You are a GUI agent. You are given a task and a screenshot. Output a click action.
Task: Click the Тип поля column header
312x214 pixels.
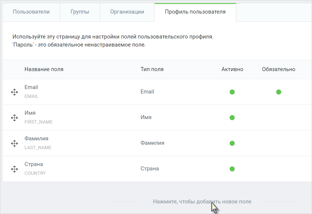(152, 69)
